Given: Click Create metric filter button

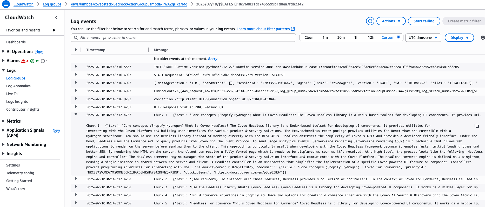Looking at the screenshot, I should tap(464, 21).
